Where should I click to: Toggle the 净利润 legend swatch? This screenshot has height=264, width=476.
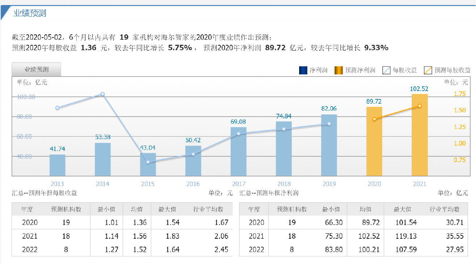303,70
